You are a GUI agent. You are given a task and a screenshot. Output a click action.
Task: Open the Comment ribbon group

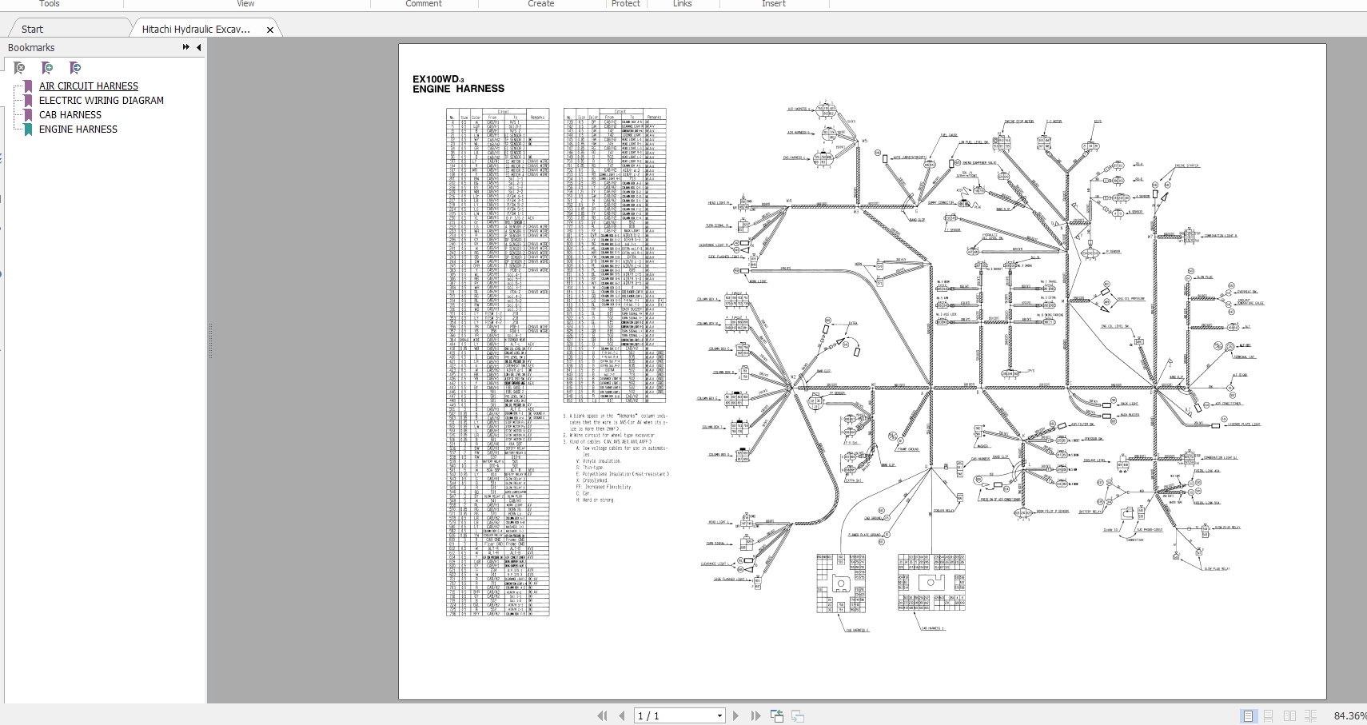coord(424,4)
